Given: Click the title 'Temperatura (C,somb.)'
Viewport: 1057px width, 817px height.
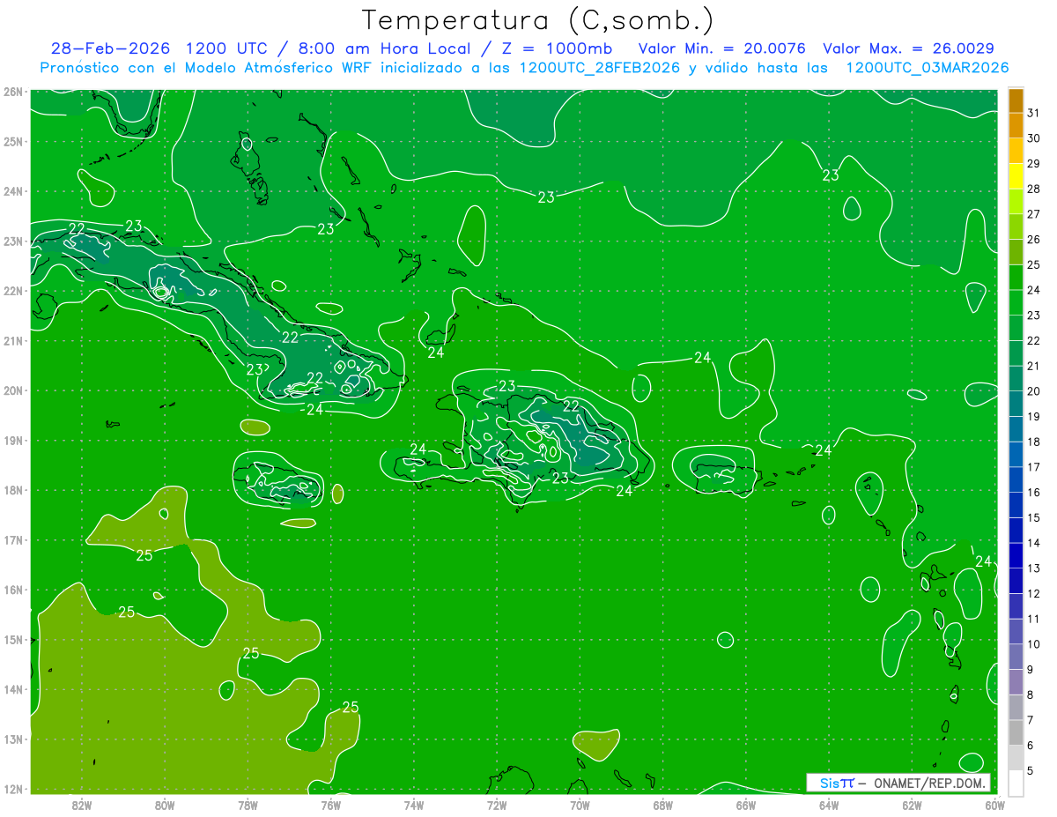Looking at the screenshot, I should point(538,20).
